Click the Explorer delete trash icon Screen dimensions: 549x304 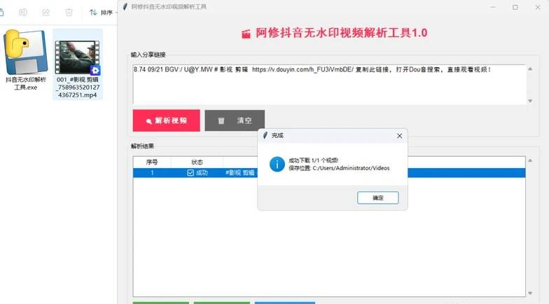pos(69,13)
